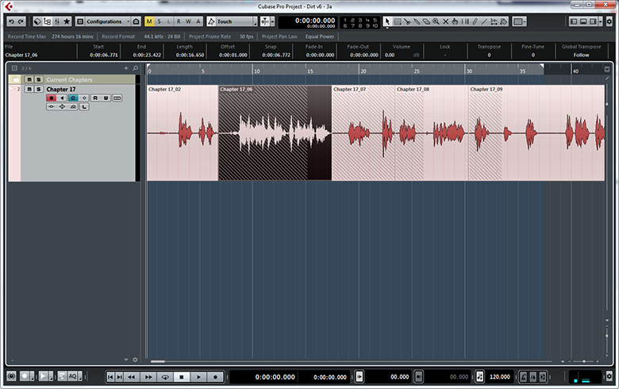Select the Chapter 17_07 audio event
Image resolution: width=619 pixels, height=389 pixels.
363,133
